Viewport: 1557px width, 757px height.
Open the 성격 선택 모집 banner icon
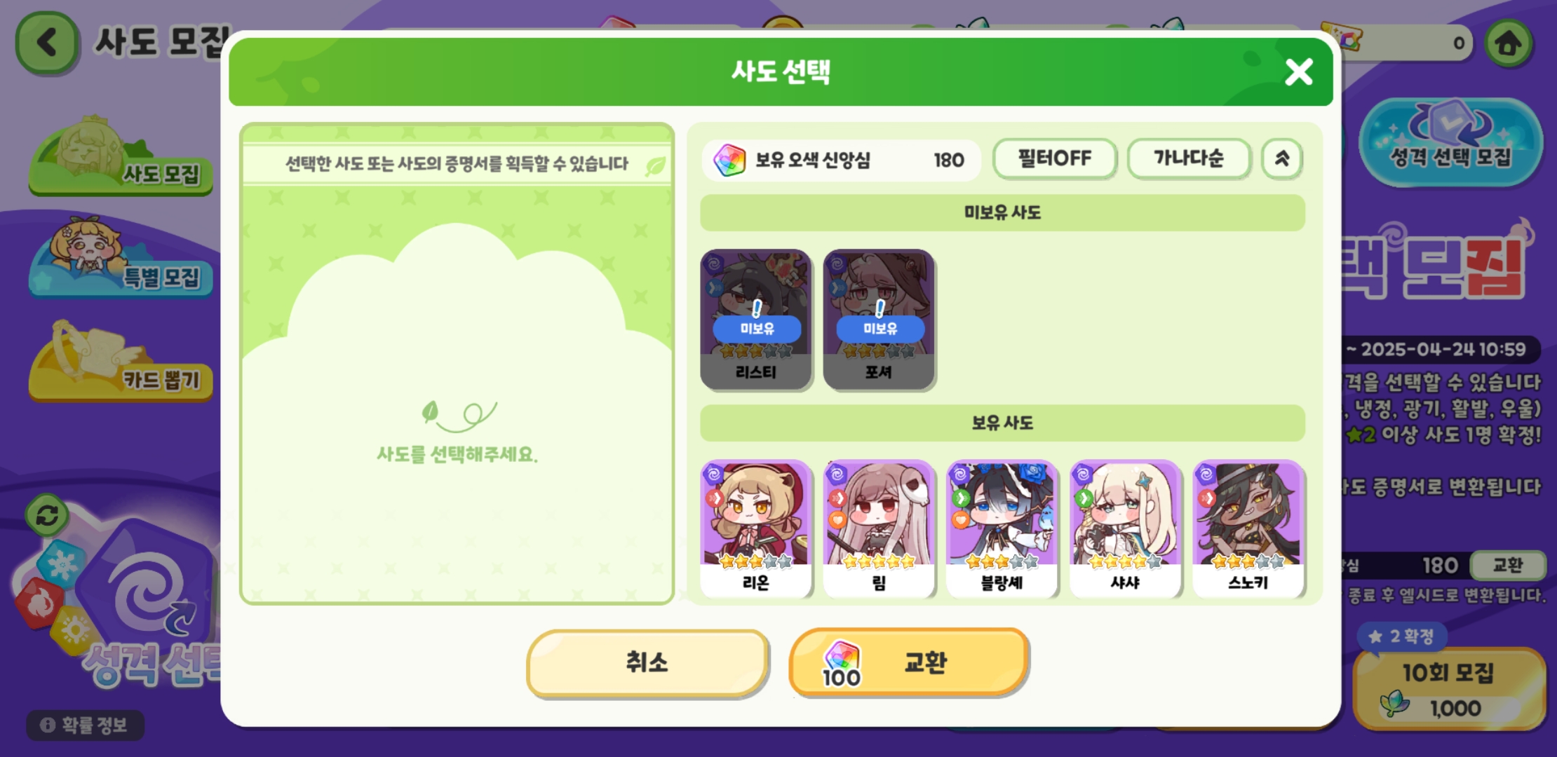click(x=1450, y=142)
